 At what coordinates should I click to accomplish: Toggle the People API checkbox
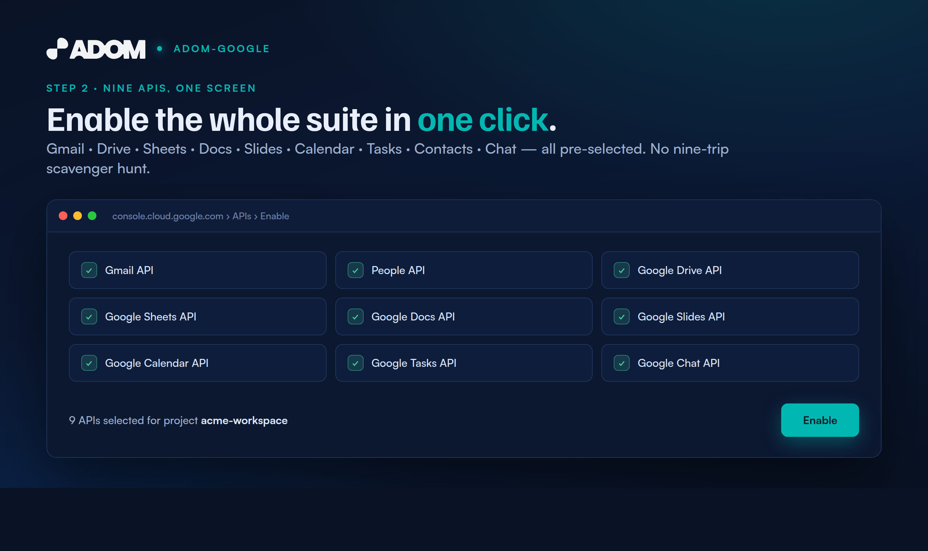355,270
